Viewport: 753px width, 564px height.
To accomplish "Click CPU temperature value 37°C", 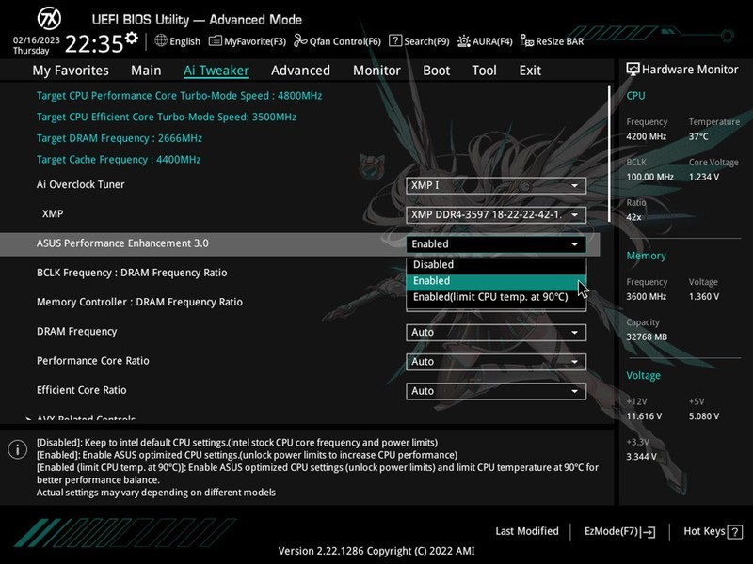I will 698,136.
